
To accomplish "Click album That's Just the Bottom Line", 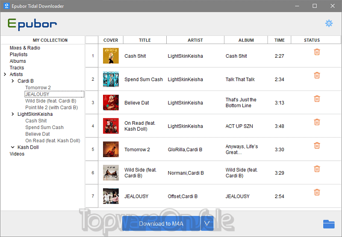I will point(241,102).
